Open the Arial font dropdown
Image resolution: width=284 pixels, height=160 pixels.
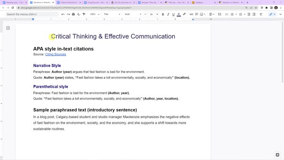[x=133, y=14]
